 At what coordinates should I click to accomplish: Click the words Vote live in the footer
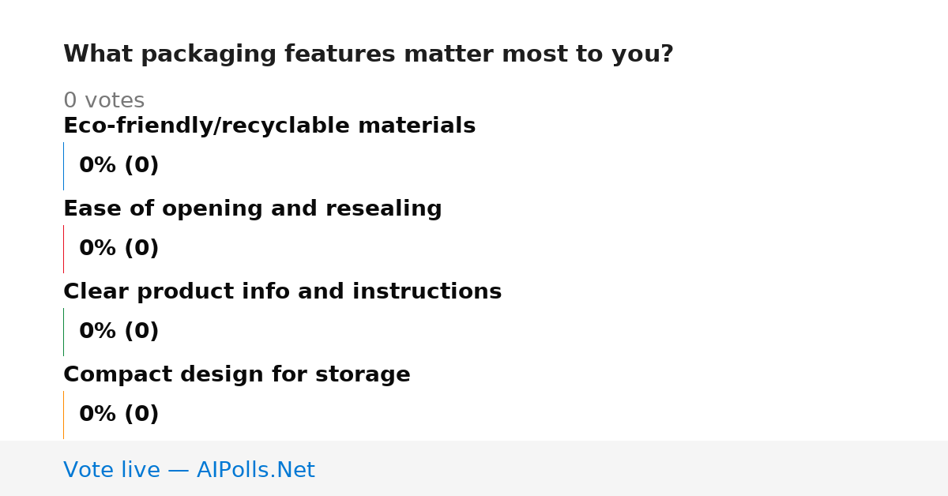pos(111,470)
